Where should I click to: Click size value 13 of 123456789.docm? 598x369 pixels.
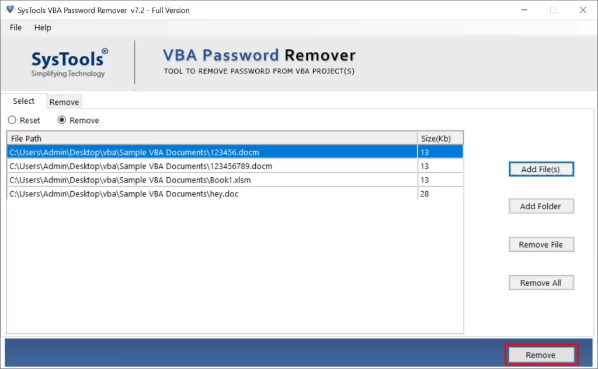tap(425, 166)
